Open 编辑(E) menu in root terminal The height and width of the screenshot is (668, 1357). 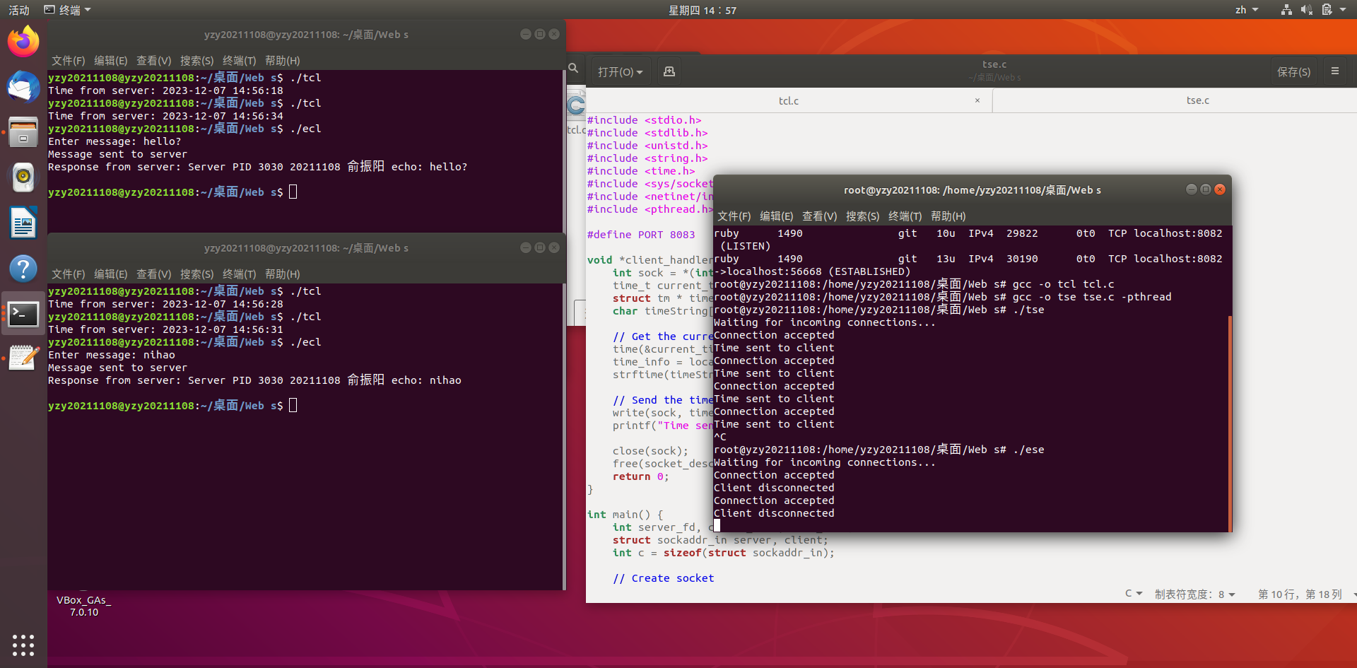[777, 216]
